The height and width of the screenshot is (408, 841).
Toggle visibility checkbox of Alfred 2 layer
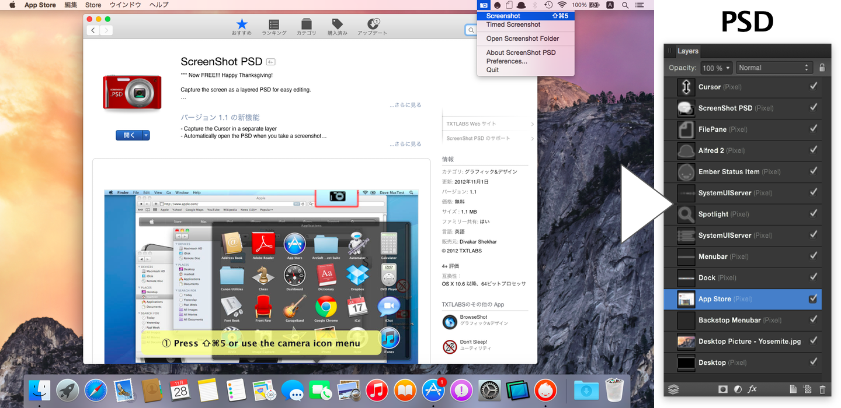pos(813,150)
